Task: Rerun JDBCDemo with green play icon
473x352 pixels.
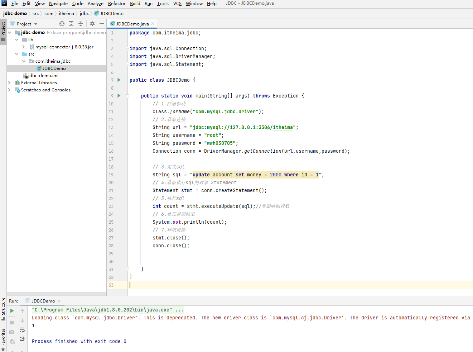Action: pyautogui.click(x=12, y=311)
